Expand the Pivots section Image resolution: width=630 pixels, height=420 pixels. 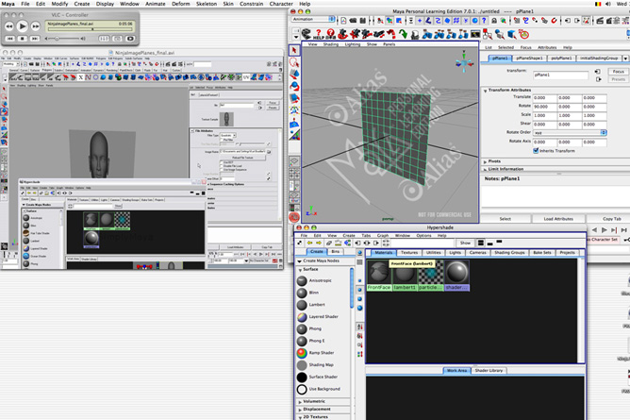pos(486,161)
